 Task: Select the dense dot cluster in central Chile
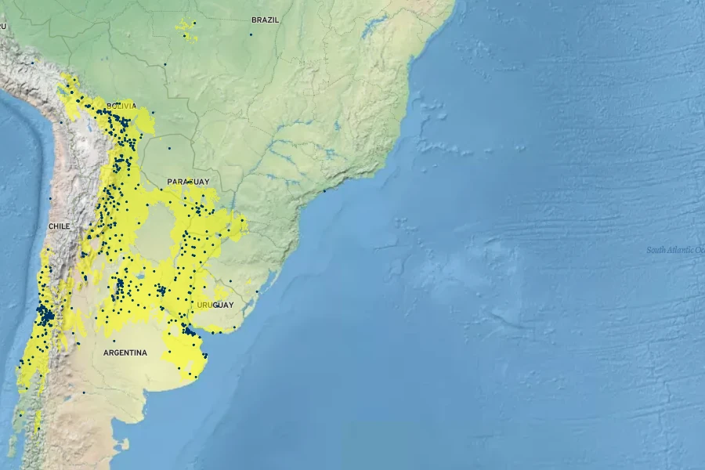(x=45, y=316)
